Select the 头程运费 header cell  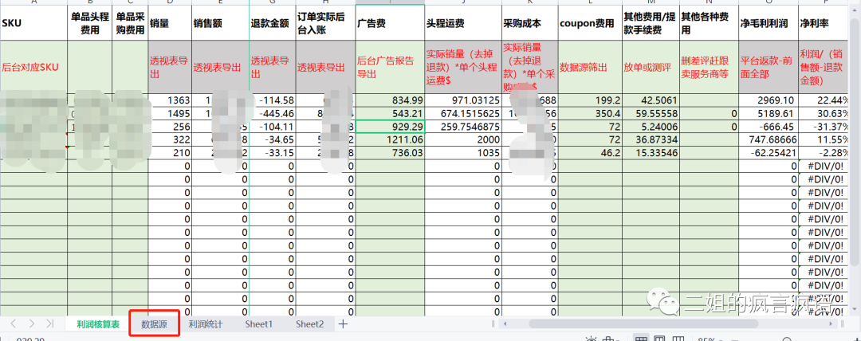pyautogui.click(x=463, y=23)
